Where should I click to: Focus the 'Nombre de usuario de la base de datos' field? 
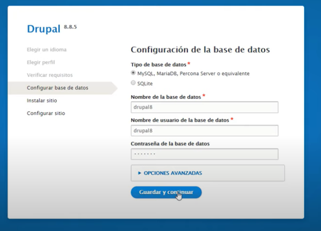click(x=204, y=131)
